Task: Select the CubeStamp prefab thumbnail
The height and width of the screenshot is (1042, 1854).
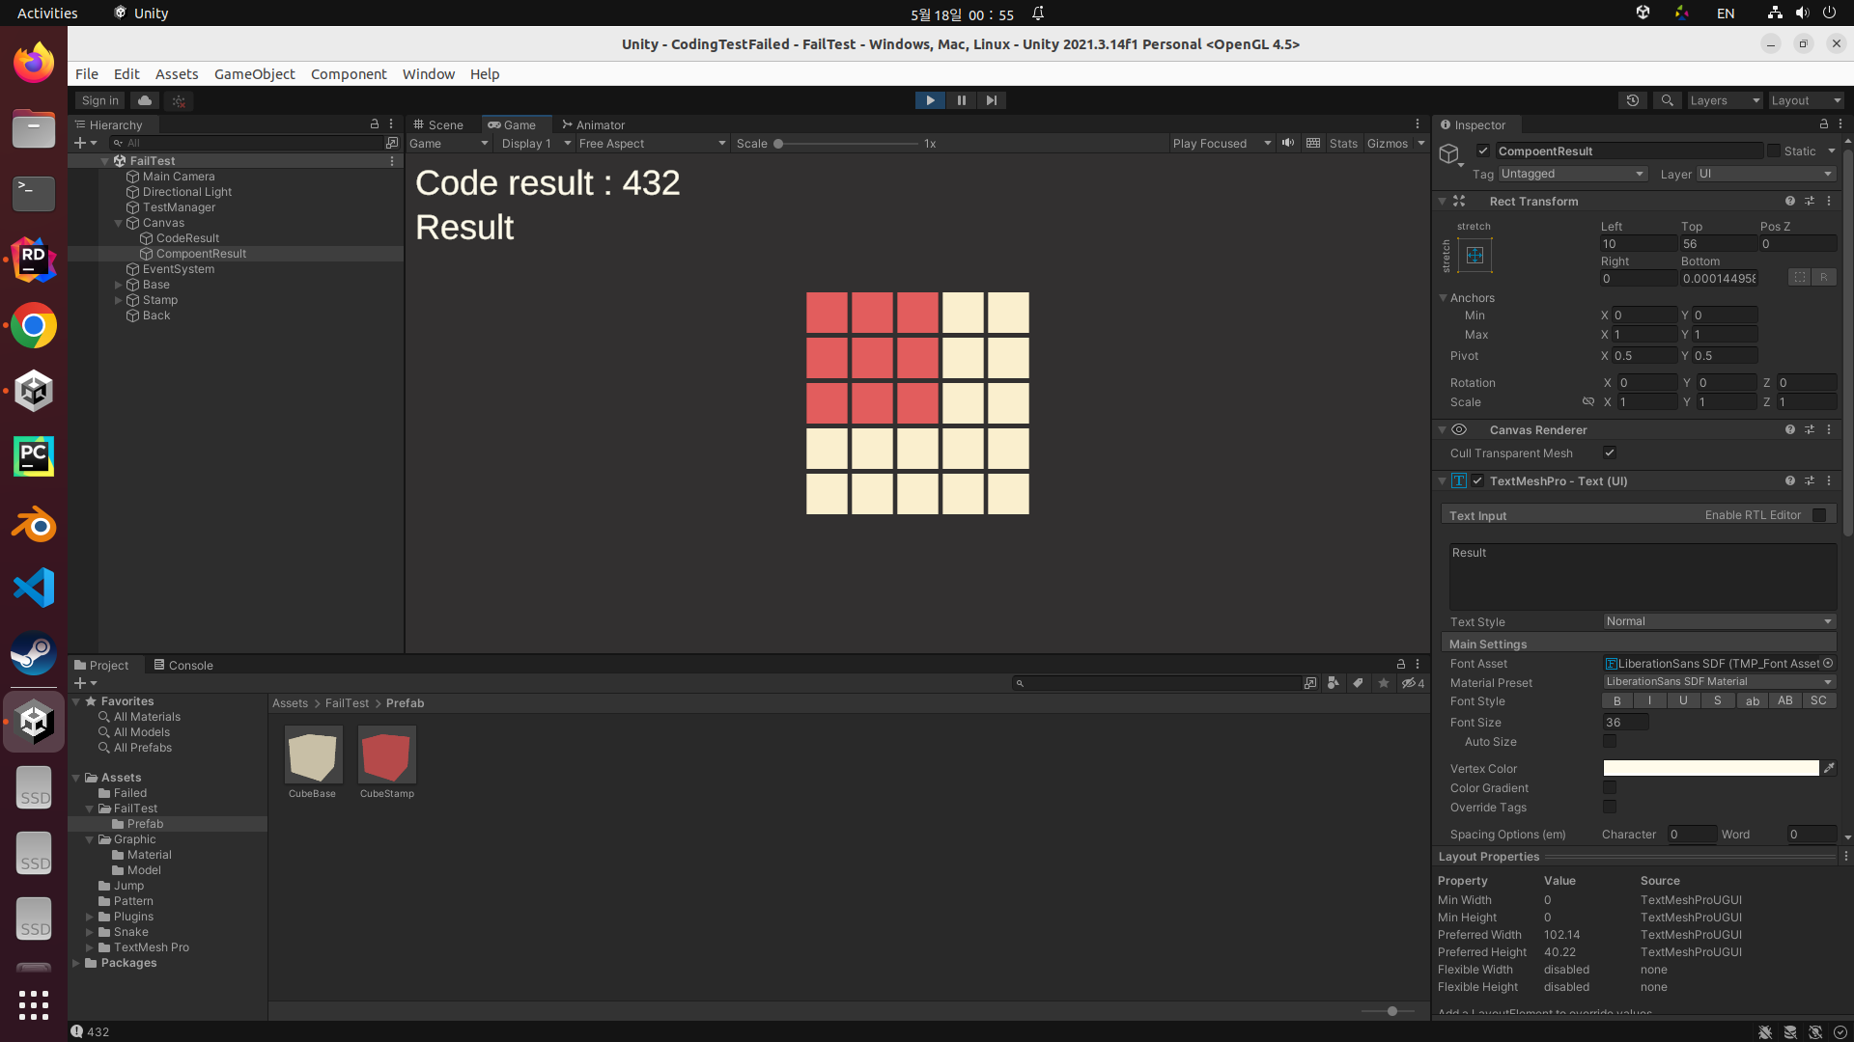Action: pyautogui.click(x=387, y=755)
